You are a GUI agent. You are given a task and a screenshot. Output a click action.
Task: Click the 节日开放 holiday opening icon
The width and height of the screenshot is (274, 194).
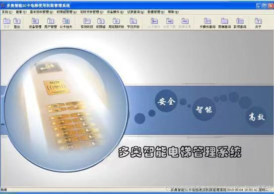133,23
